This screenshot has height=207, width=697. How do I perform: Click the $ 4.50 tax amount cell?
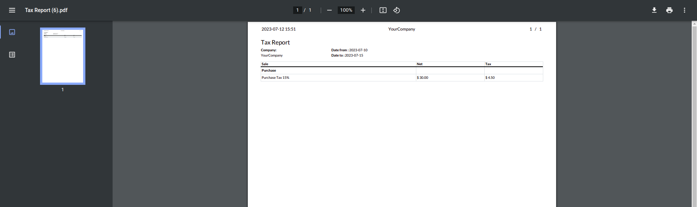click(x=514, y=78)
